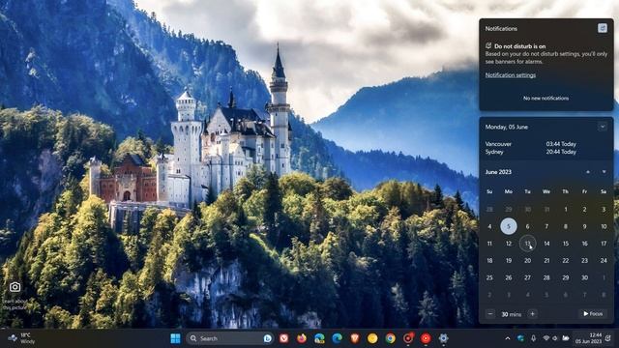Click the microphone tray icon
The image size is (619, 348).
[533, 338]
